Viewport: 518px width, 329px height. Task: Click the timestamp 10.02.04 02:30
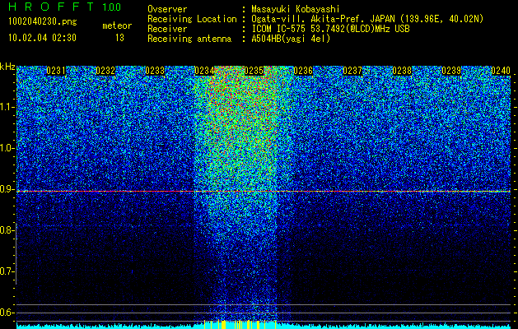tap(42, 38)
